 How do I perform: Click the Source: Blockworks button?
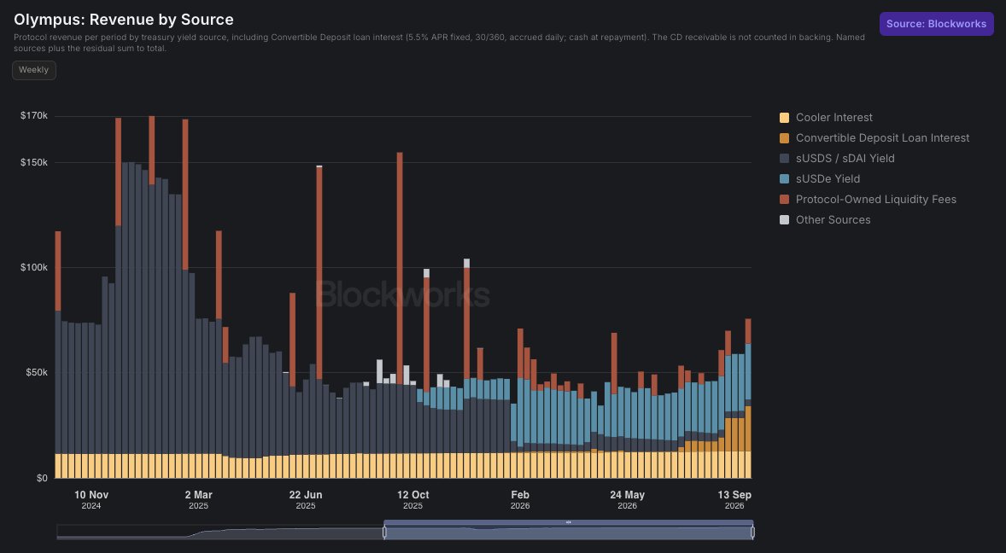point(936,24)
